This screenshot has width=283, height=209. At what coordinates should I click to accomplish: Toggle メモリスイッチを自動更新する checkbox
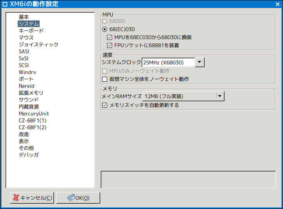coord(105,105)
